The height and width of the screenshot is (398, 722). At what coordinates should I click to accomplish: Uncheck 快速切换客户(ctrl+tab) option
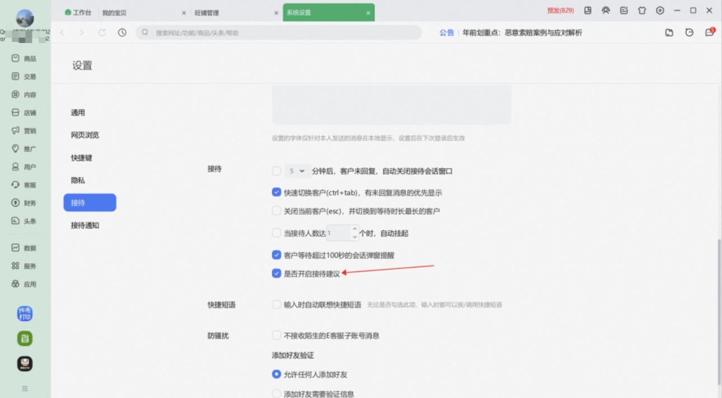click(276, 192)
